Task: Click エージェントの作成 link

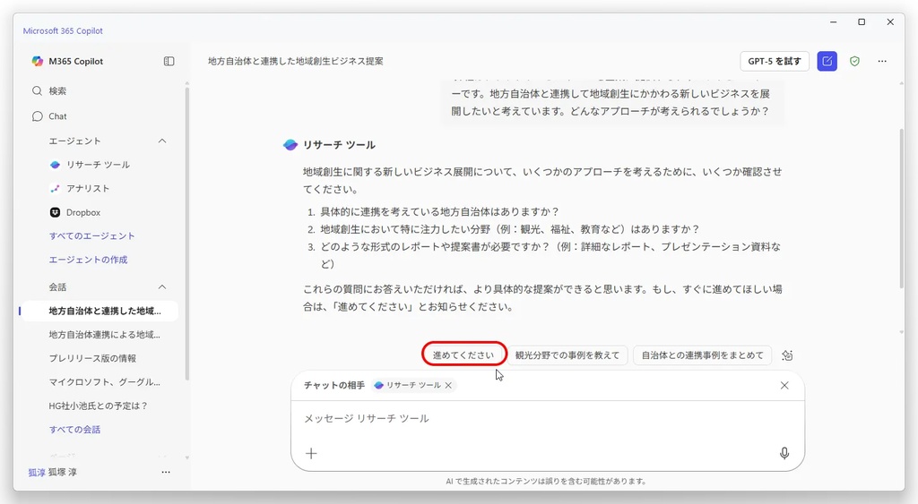Action: tap(88, 260)
